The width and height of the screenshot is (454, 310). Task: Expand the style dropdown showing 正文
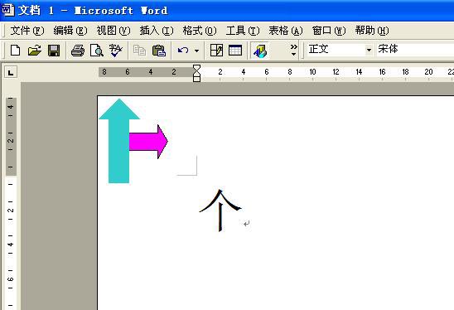[x=369, y=50]
